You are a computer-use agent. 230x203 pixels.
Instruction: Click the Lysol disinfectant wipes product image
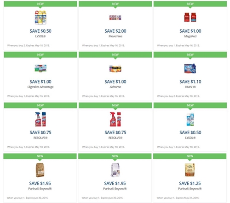coord(40,18)
